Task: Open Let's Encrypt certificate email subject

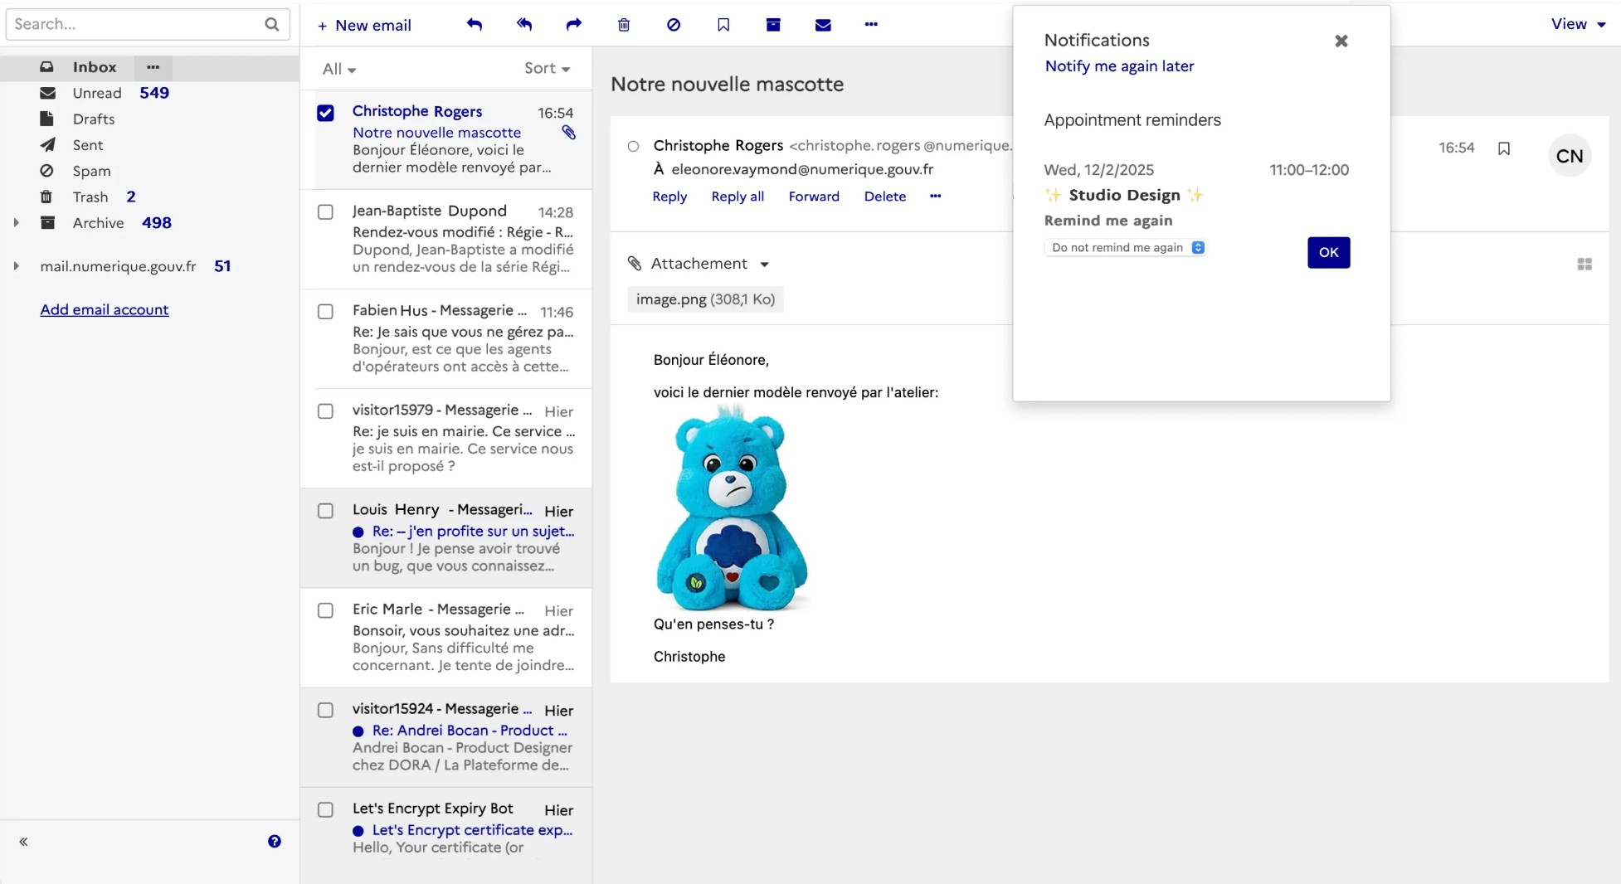Action: coord(472,830)
